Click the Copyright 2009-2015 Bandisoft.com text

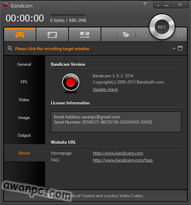[129, 82]
